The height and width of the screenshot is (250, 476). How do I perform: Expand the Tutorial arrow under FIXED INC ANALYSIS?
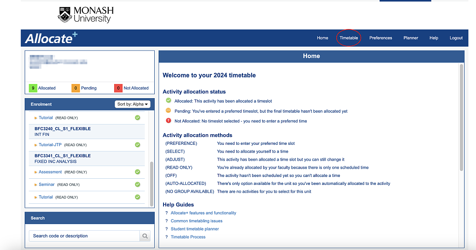(36, 197)
